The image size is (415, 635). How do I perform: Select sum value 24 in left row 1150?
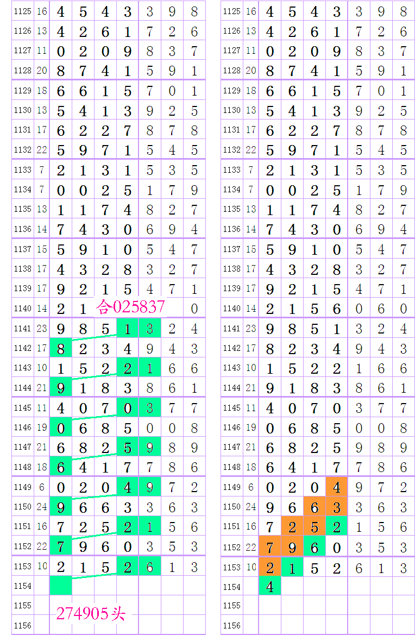[42, 507]
